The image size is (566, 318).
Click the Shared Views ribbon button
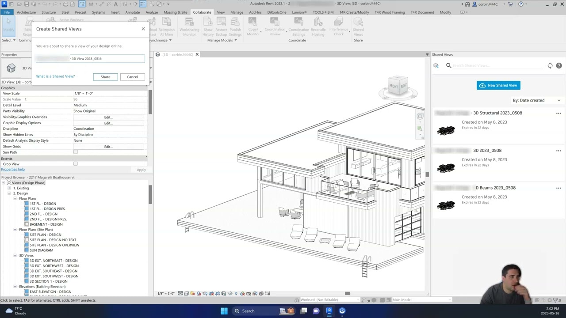click(358, 27)
